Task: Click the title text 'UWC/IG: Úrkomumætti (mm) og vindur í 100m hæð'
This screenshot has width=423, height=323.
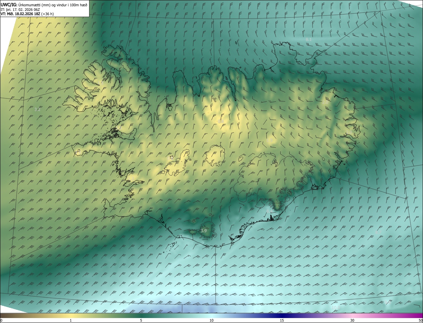Action: pyautogui.click(x=44, y=5)
